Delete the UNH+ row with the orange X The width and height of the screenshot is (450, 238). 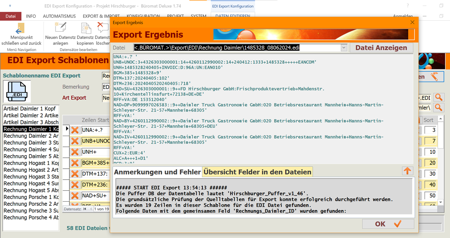pyautogui.click(x=75, y=152)
